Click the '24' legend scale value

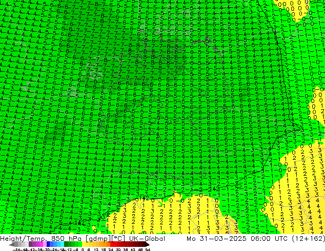tap(111, 250)
